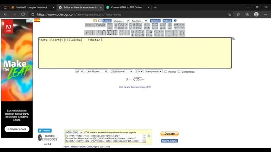Open the Functions dropdown
The image size is (271, 152).
(x=139, y=21)
